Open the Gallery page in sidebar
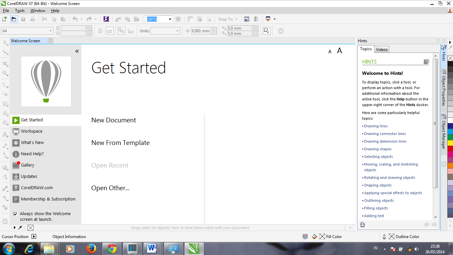 [45, 165]
